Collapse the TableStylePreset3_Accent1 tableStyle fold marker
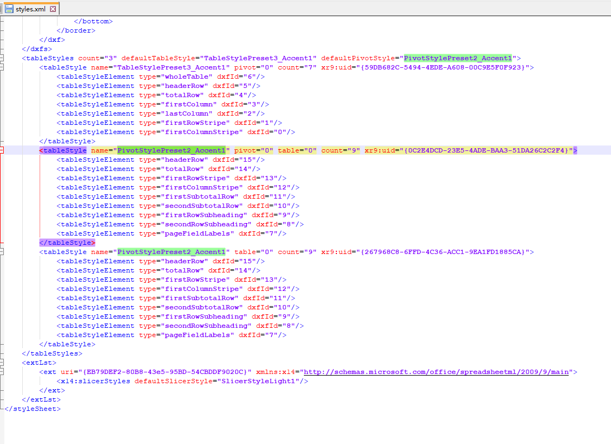Viewport: 611px width, 444px height. pos(2,67)
